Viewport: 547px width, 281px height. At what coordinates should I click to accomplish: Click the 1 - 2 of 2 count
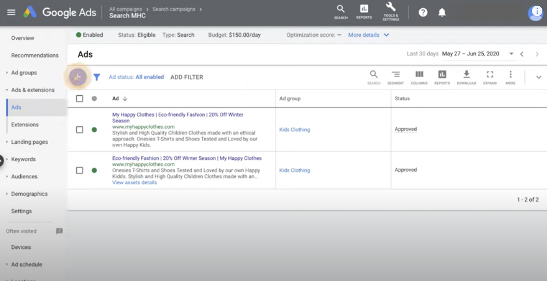528,200
